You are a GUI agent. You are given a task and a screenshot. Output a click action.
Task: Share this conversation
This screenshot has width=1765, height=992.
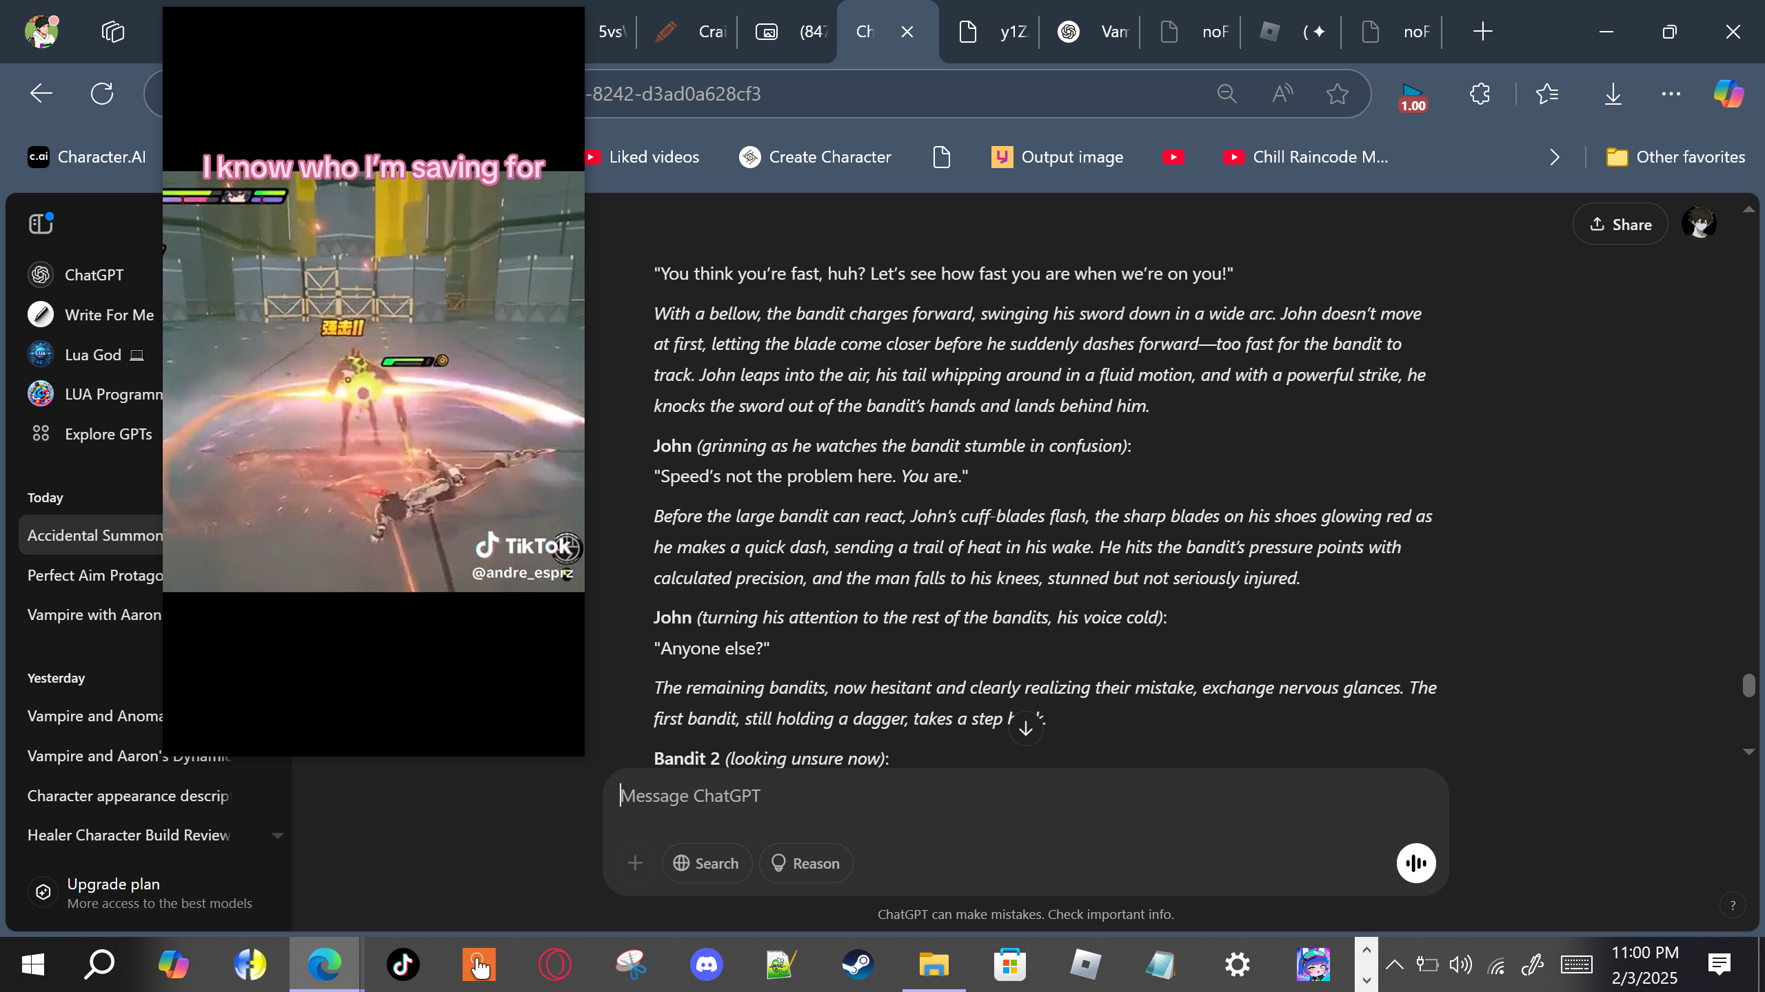[x=1620, y=224]
